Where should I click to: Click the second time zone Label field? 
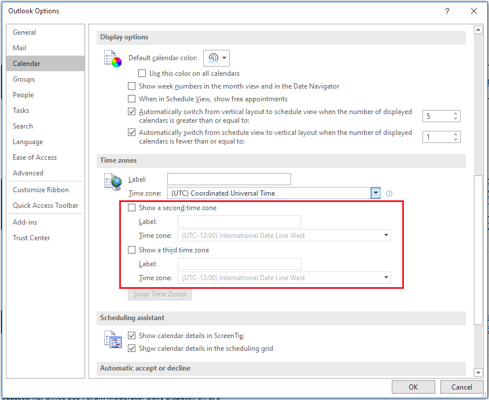240,222
